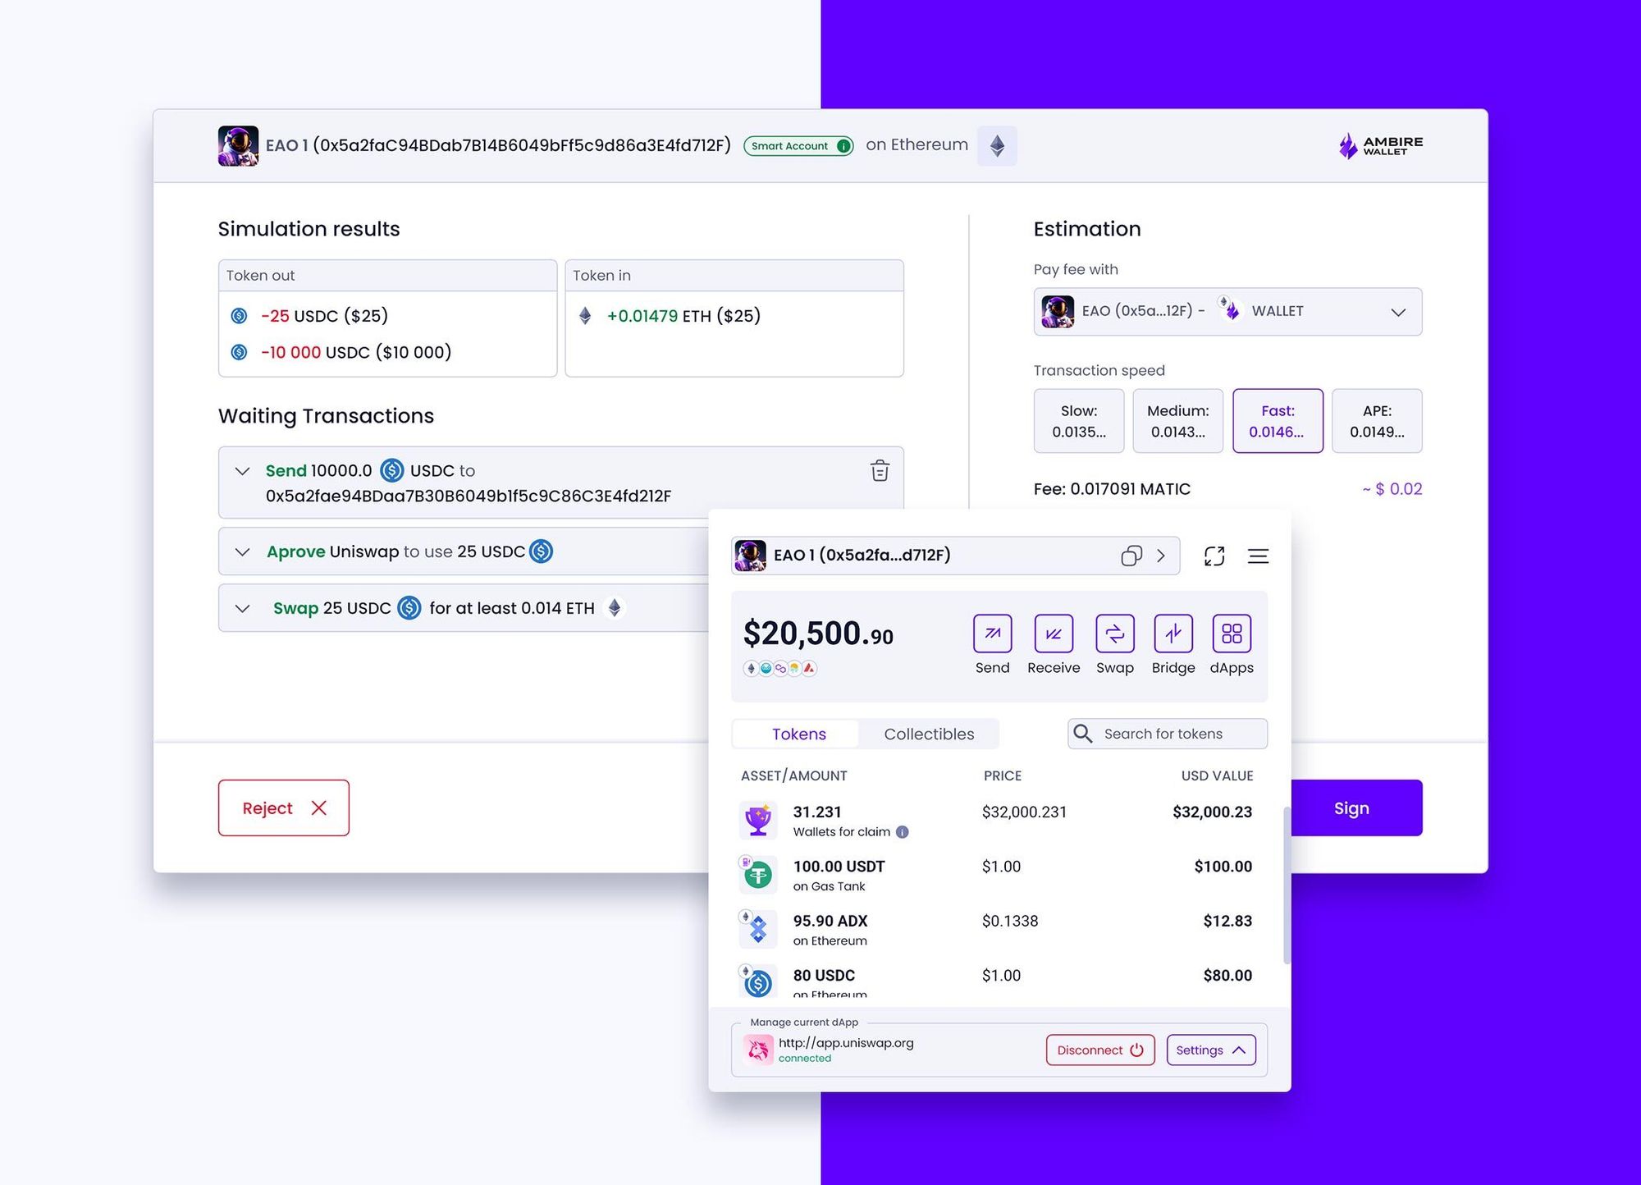1641x1185 pixels.
Task: Expand the Swap 25 USDC transaction
Action: (x=242, y=608)
